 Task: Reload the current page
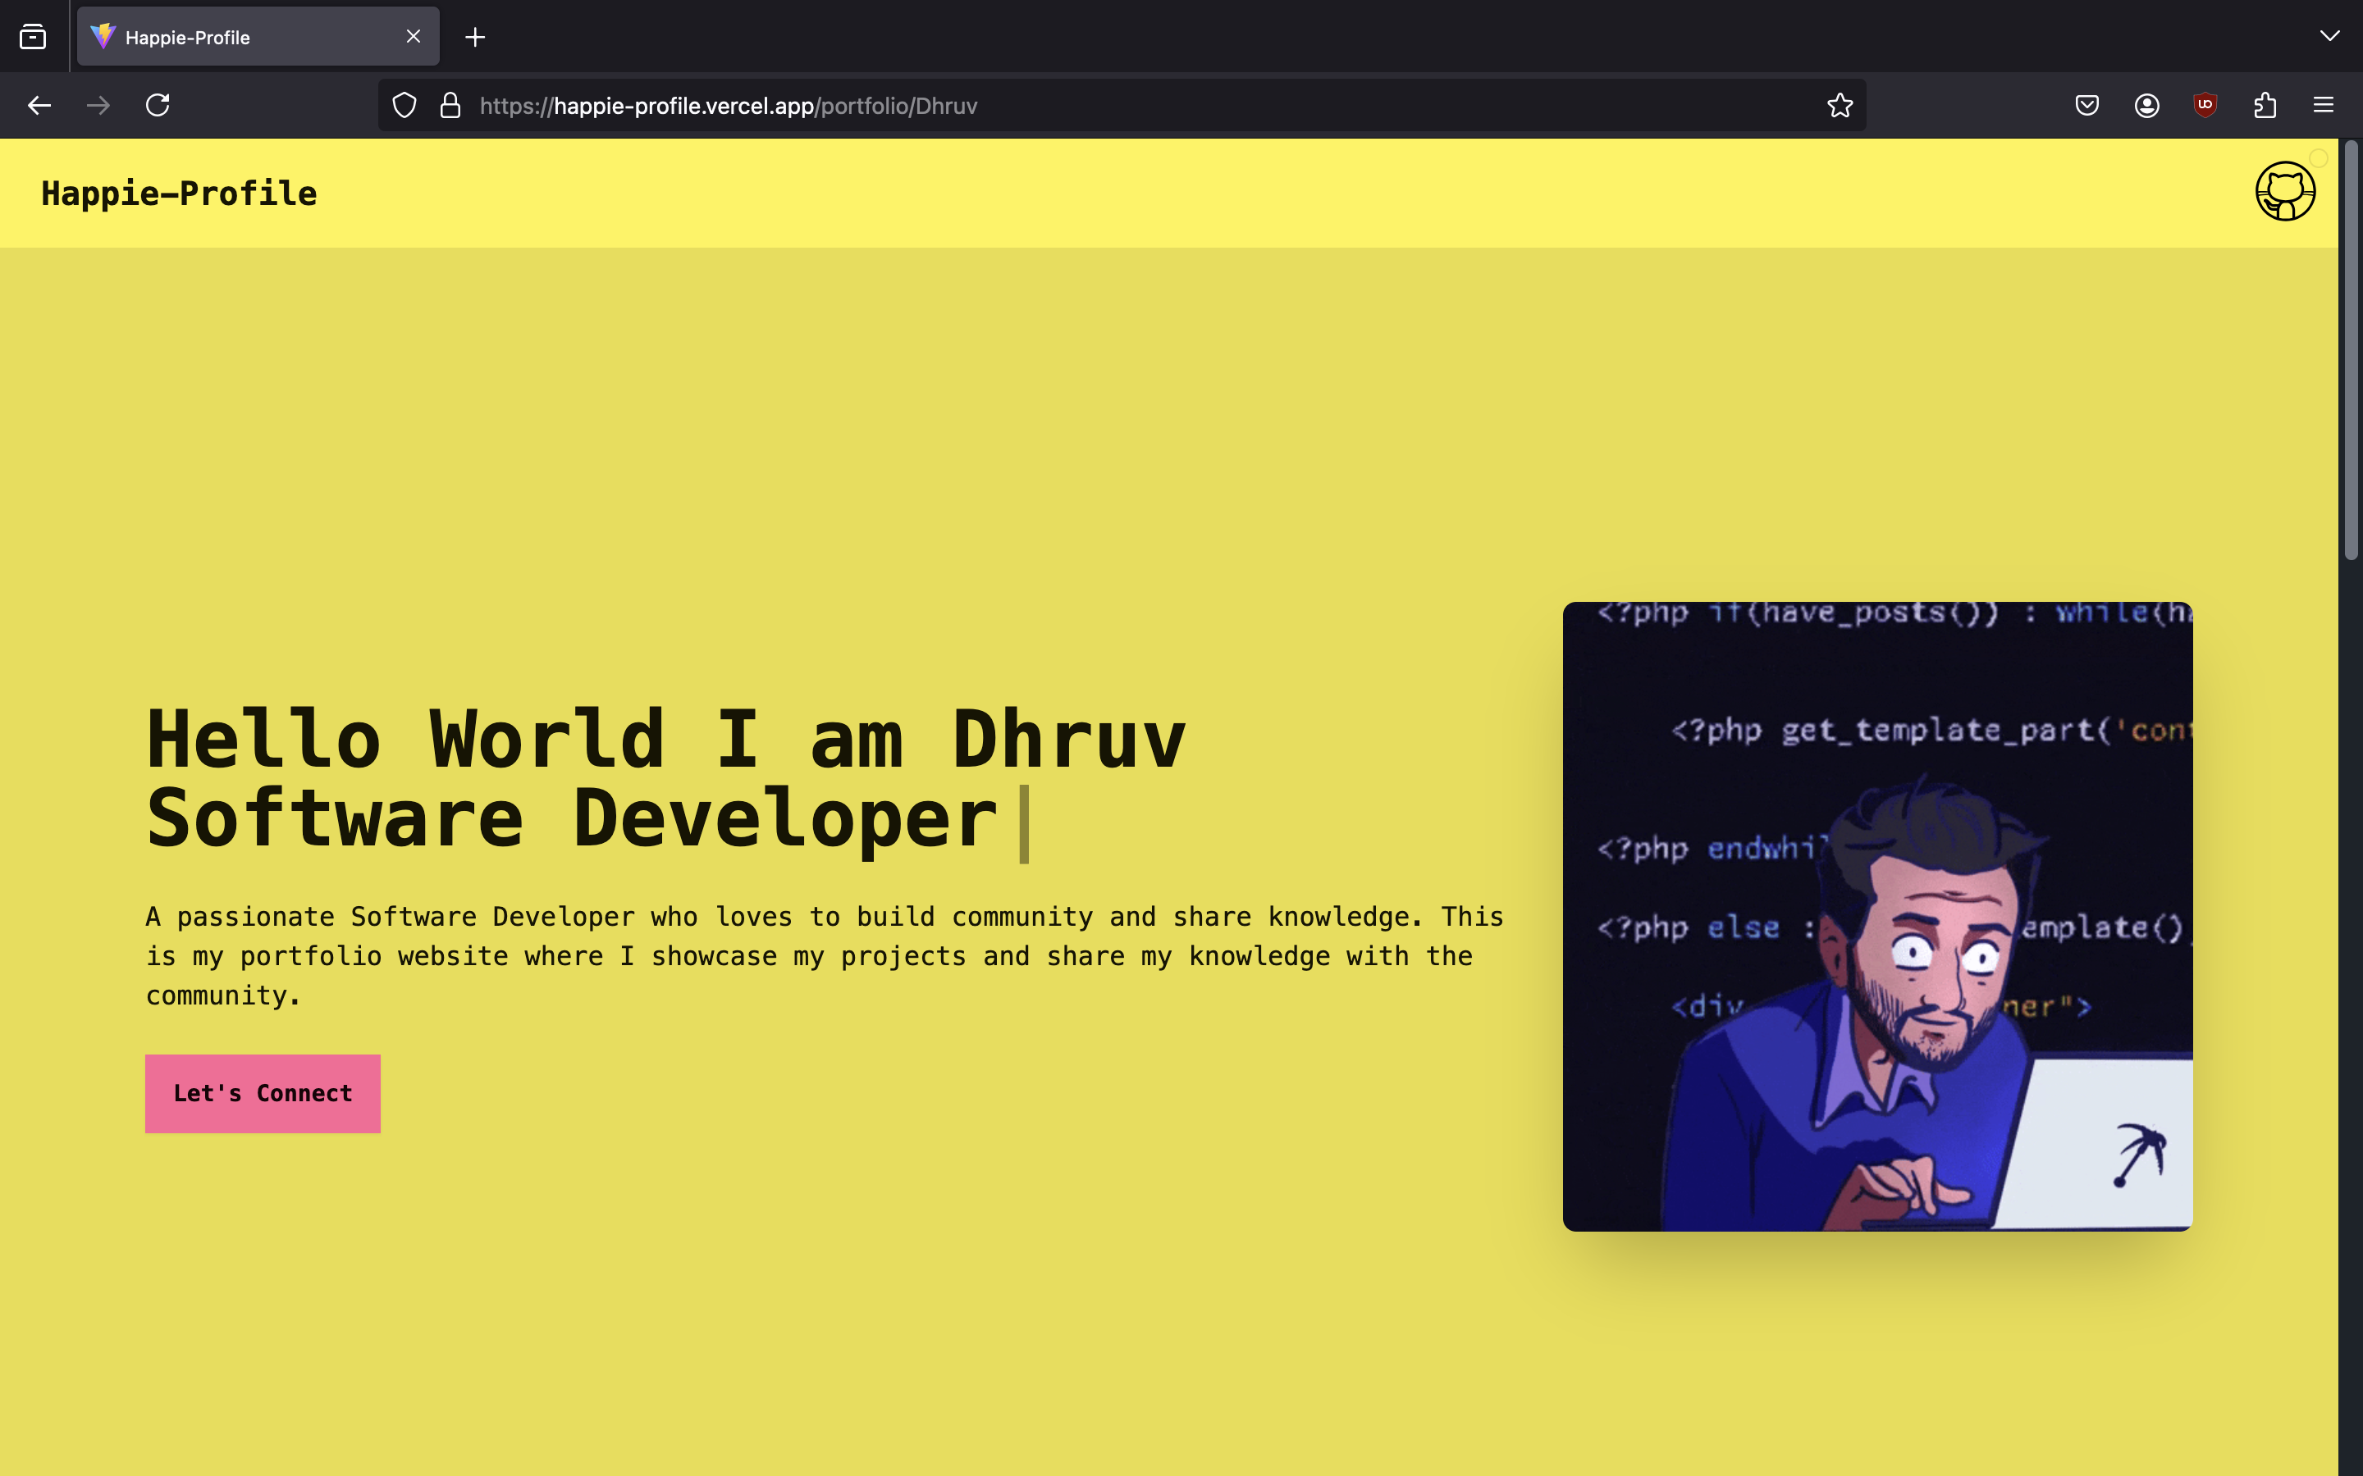(x=158, y=106)
